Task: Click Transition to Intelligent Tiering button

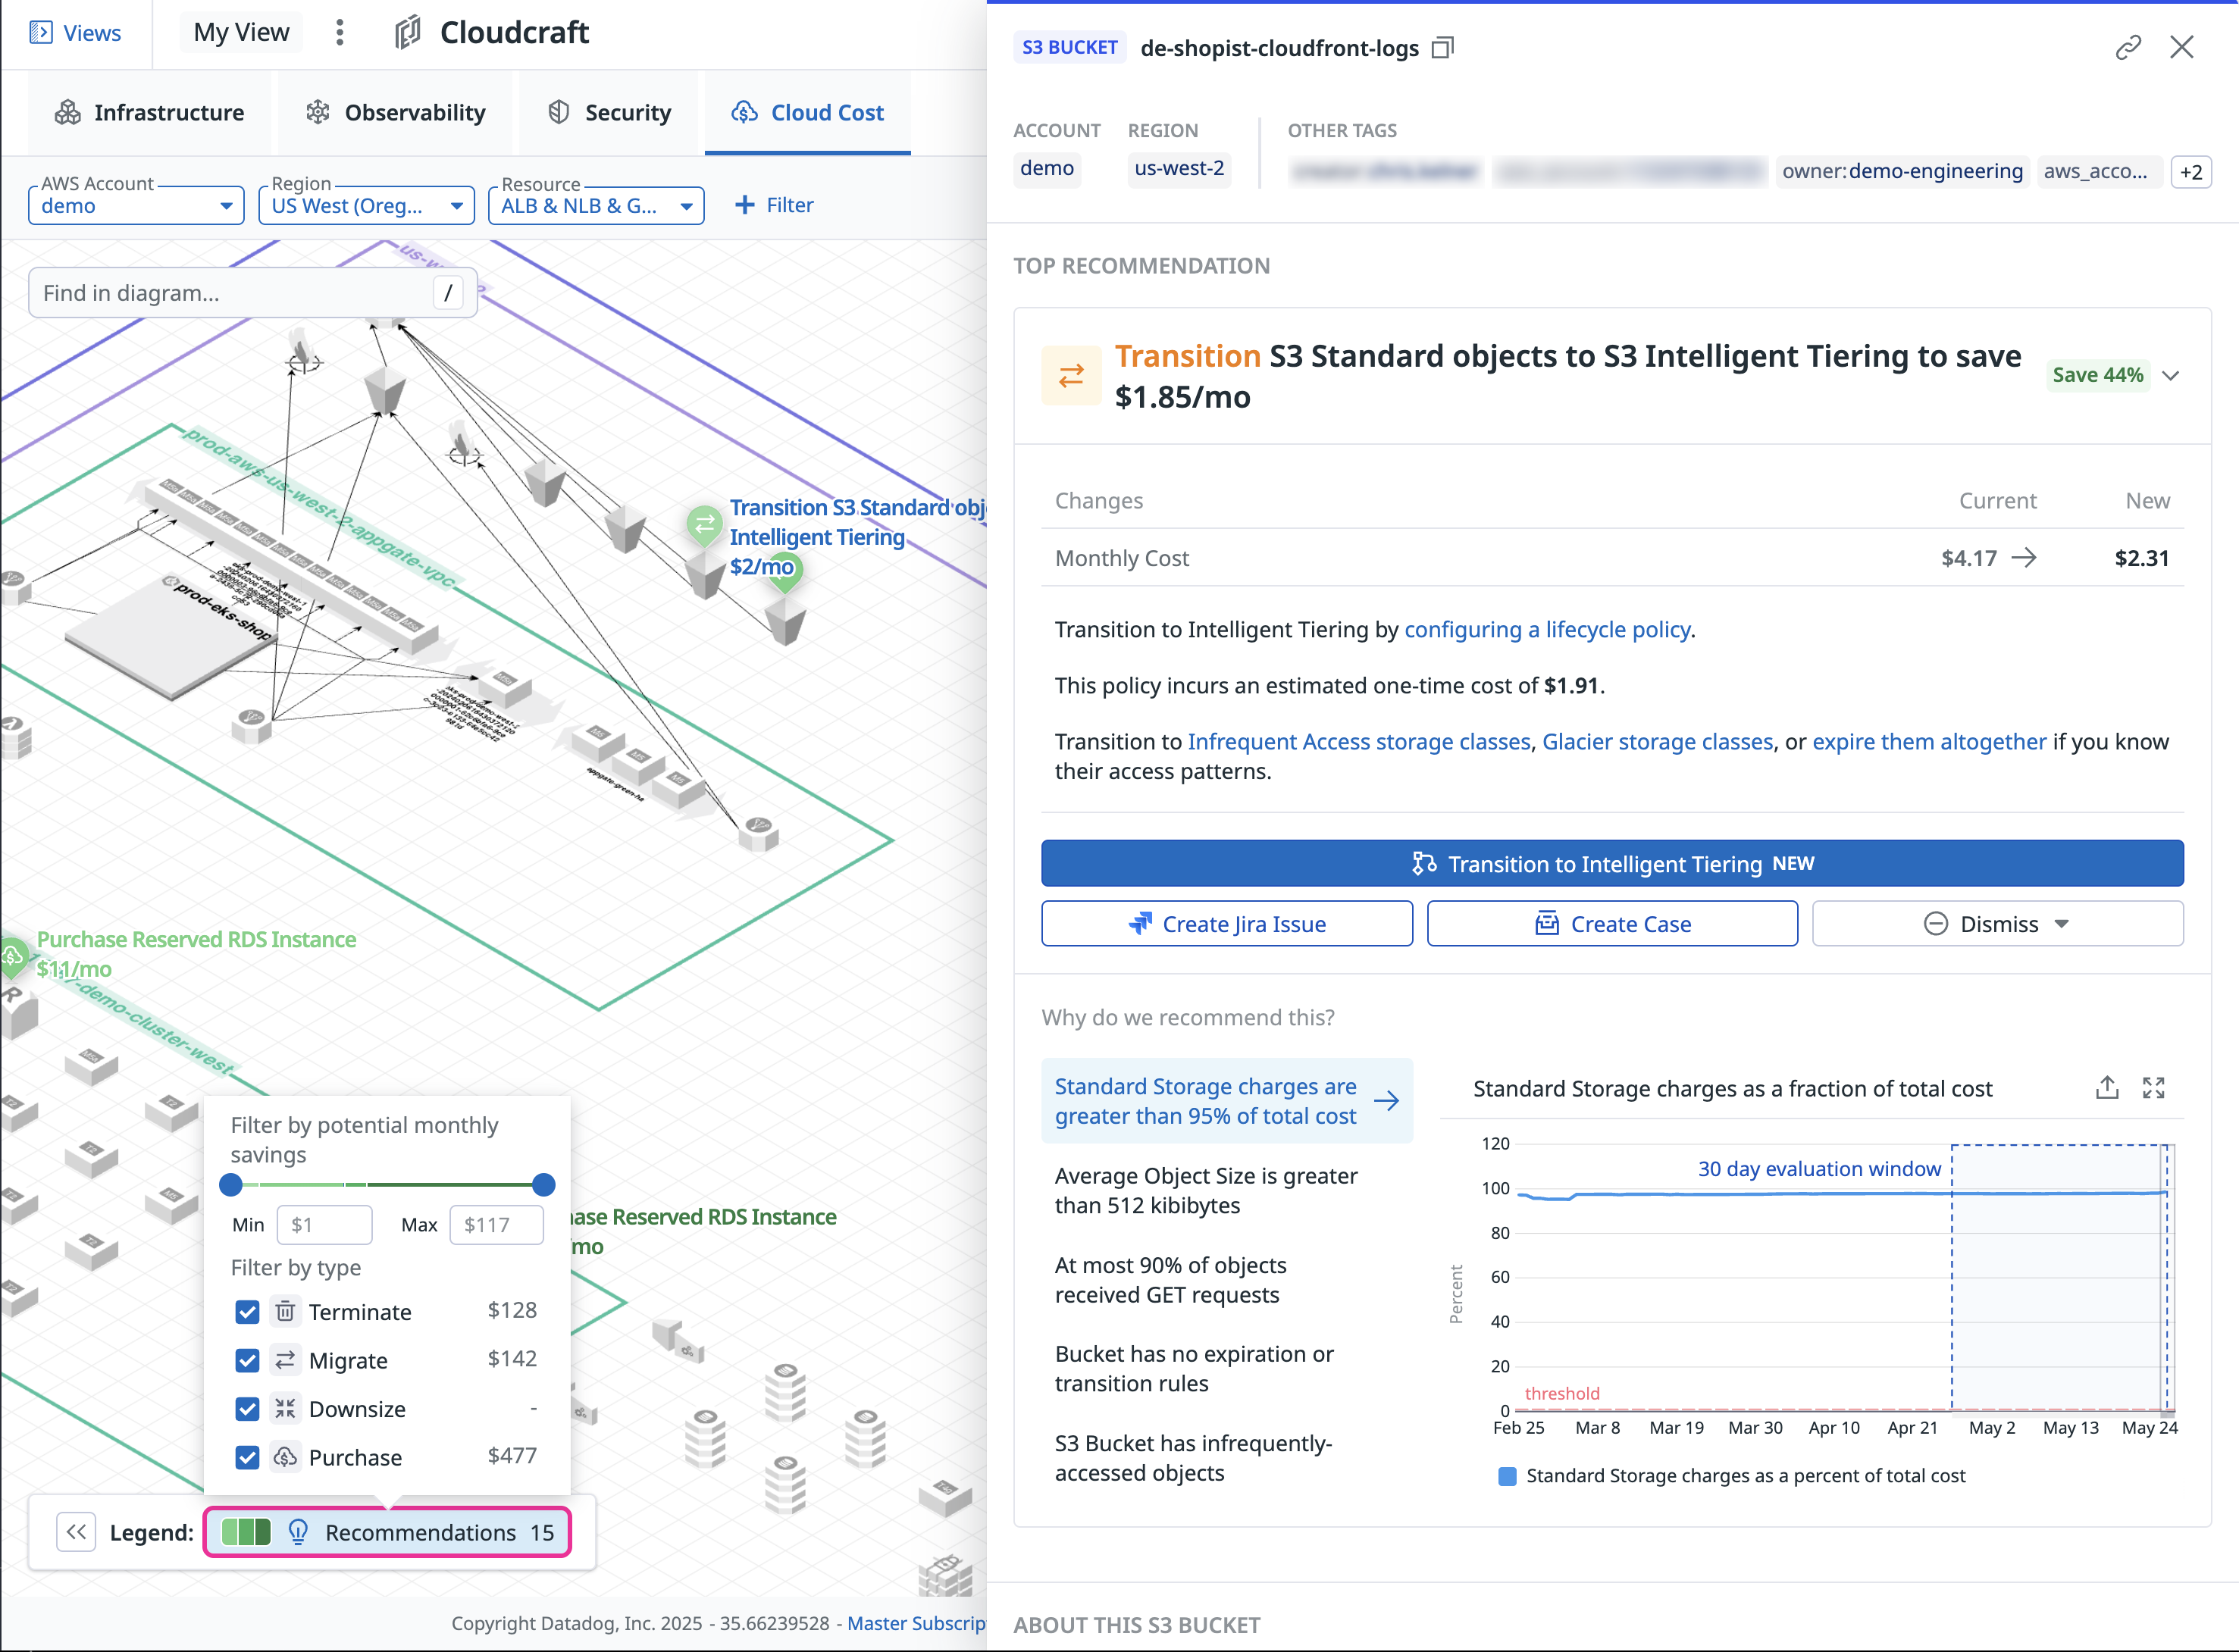Action: pyautogui.click(x=1612, y=864)
